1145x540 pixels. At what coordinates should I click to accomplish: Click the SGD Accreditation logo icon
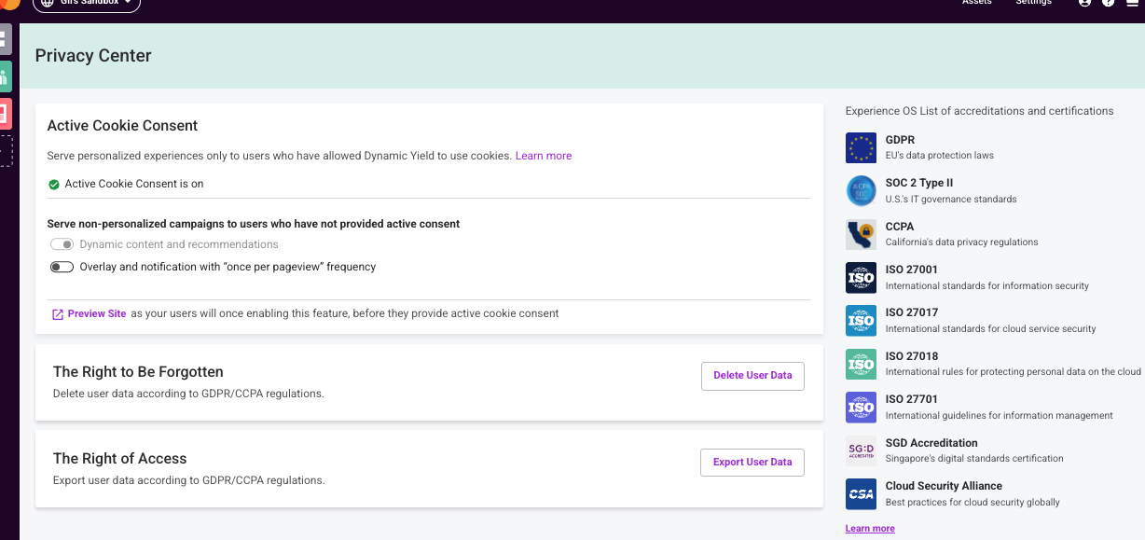coord(861,451)
